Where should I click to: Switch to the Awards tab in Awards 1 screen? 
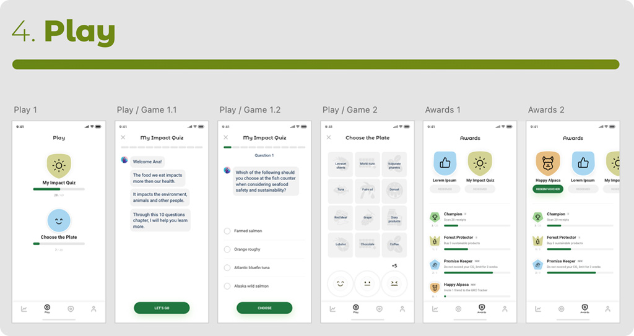(482, 308)
